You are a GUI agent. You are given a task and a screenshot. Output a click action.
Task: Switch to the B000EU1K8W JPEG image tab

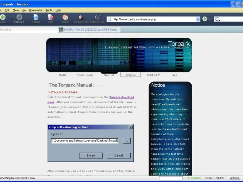[x=89, y=29]
